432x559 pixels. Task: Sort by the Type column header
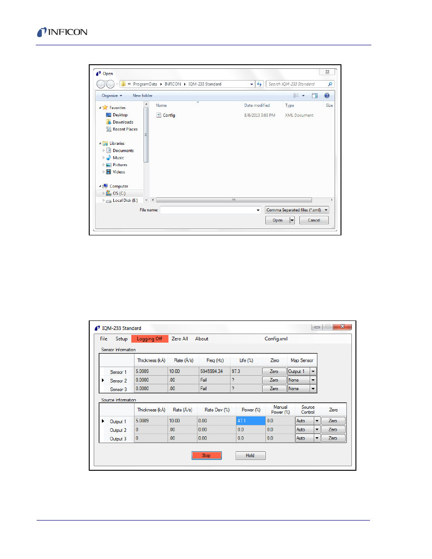[289, 105]
